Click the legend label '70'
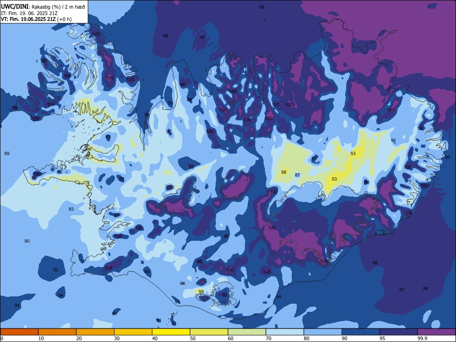The width and height of the screenshot is (456, 342). (269, 338)
